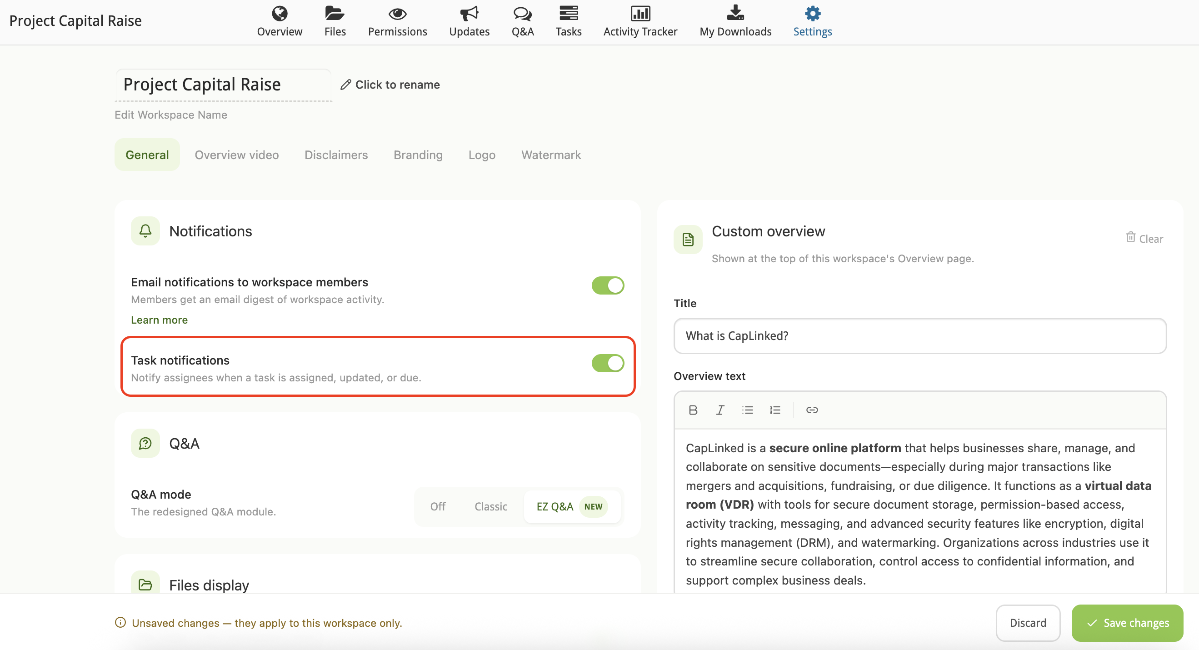Image resolution: width=1199 pixels, height=650 pixels.
Task: Open Permissions eye icon
Action: [x=398, y=14]
